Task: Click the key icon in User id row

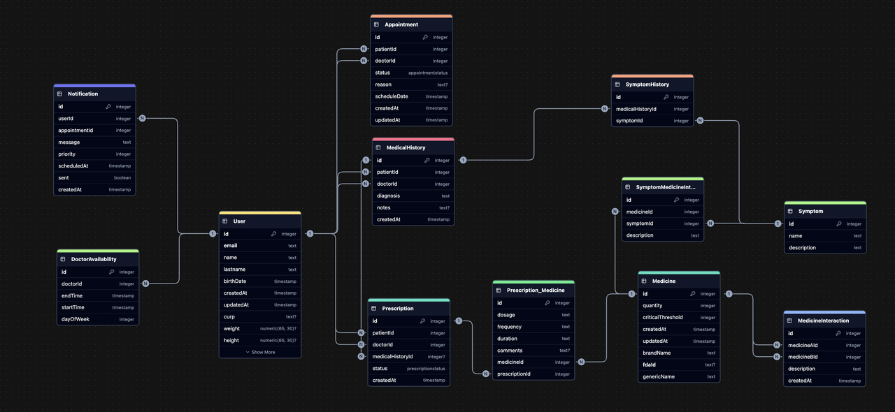Action: point(274,234)
